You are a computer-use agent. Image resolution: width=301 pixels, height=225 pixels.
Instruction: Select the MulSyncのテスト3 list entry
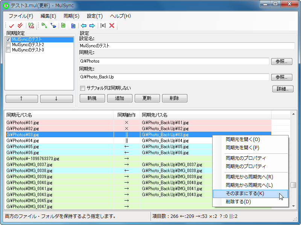(28, 50)
